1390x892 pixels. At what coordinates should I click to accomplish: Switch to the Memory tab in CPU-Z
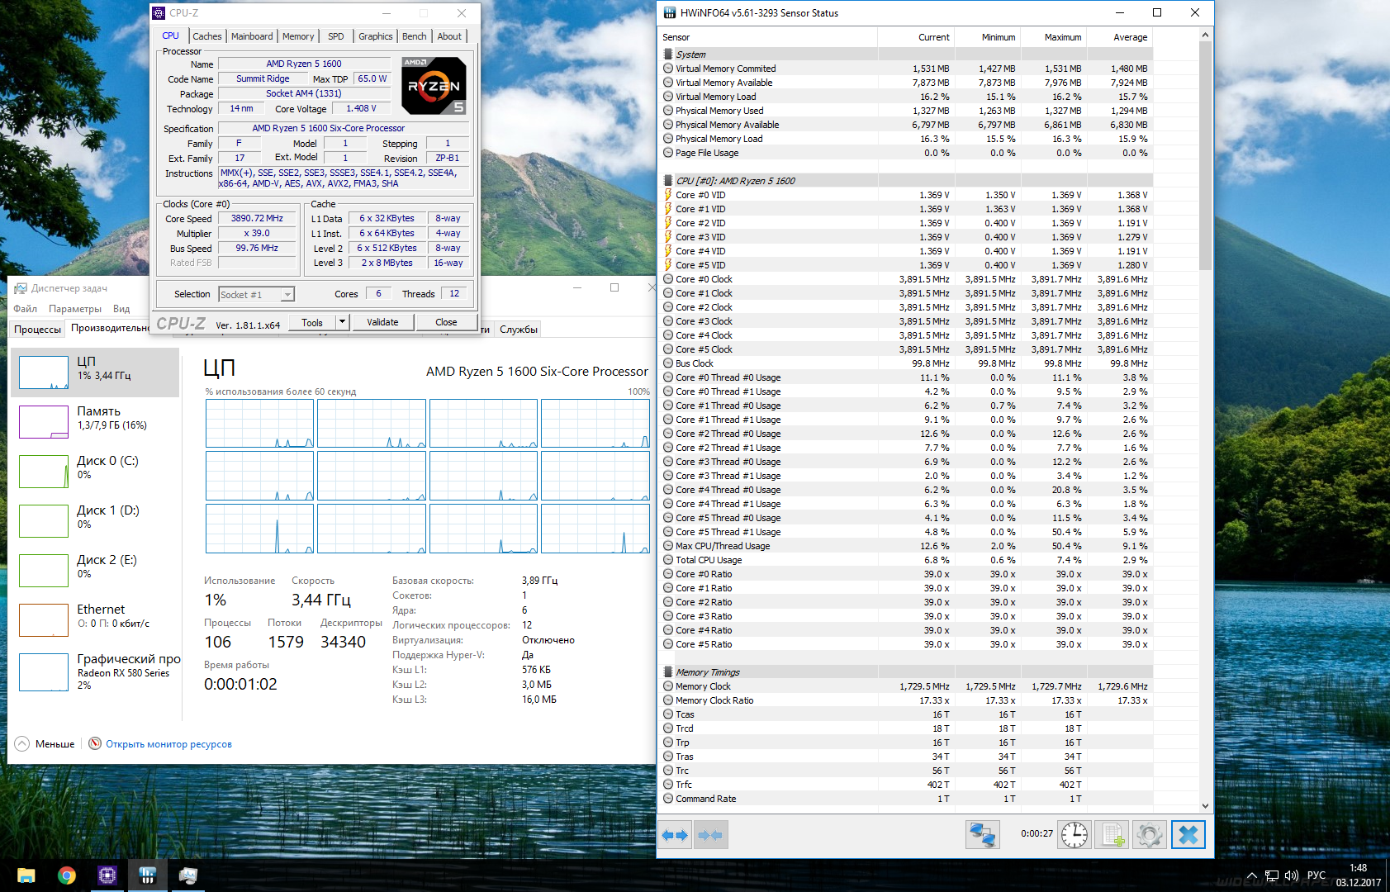click(x=297, y=36)
